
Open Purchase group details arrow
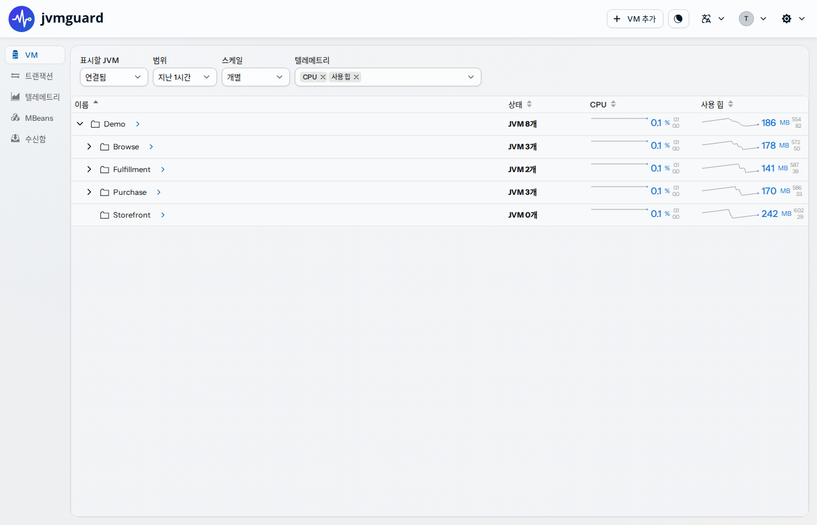159,192
